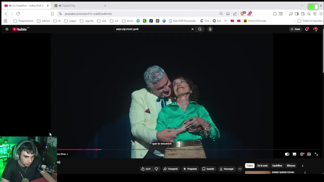The image size is (324, 182).
Task: Open the segurity bookmarks folder
Action: 87,21
